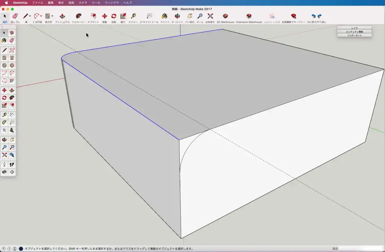
Task: Select Polygon tool in left palette
Action: (x=12, y=66)
